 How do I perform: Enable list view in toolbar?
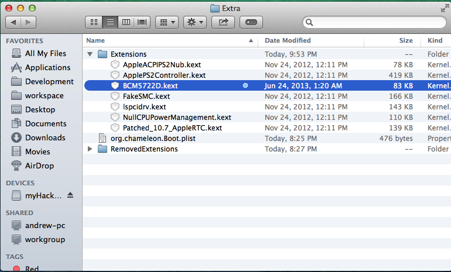[x=110, y=22]
